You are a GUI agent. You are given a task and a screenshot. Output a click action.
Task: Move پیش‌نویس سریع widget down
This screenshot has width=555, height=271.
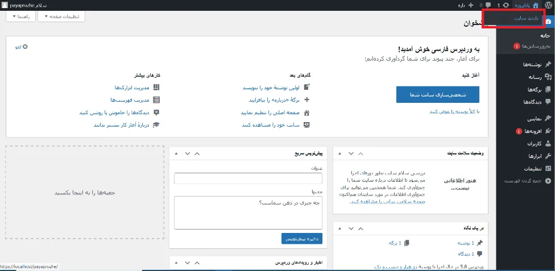[187, 153]
